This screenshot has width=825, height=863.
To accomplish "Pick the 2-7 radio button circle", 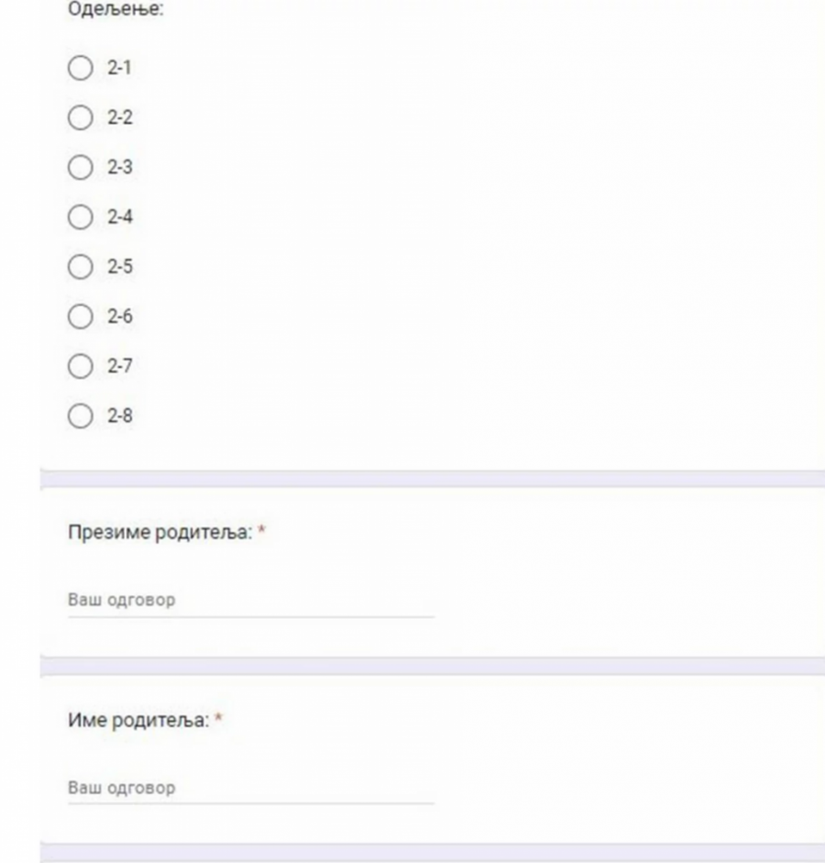I will [81, 366].
